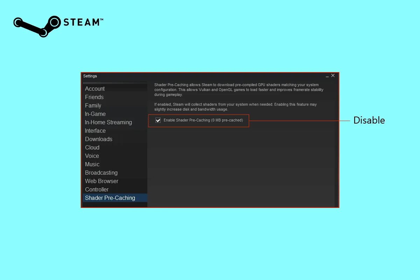
Task: Toggle the Enable Shader Pre-Caching checkbox
Action: coord(158,120)
